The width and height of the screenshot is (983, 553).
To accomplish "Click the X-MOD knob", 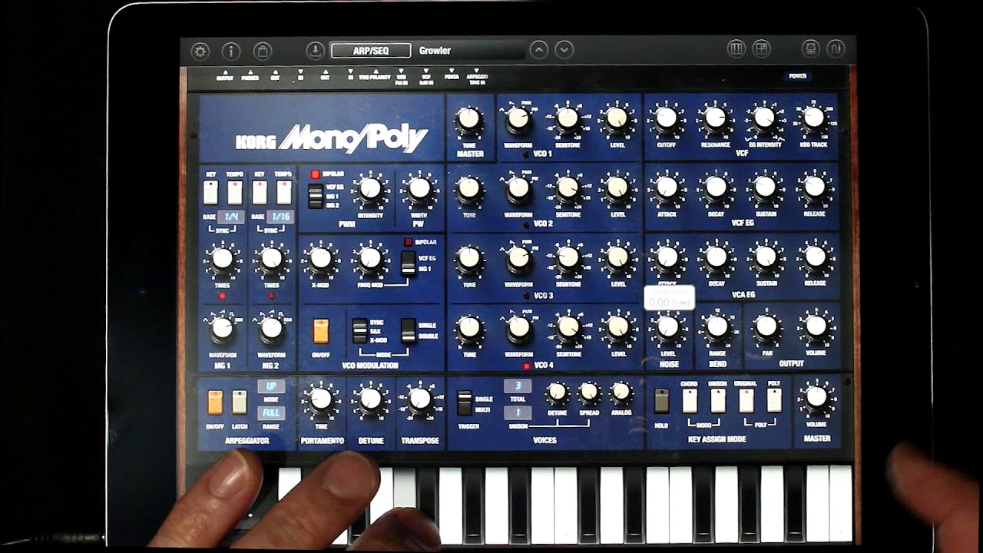I will pos(321,258).
